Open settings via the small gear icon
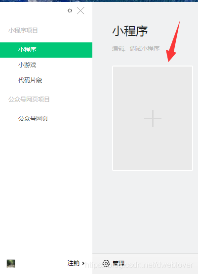 click(70, 11)
